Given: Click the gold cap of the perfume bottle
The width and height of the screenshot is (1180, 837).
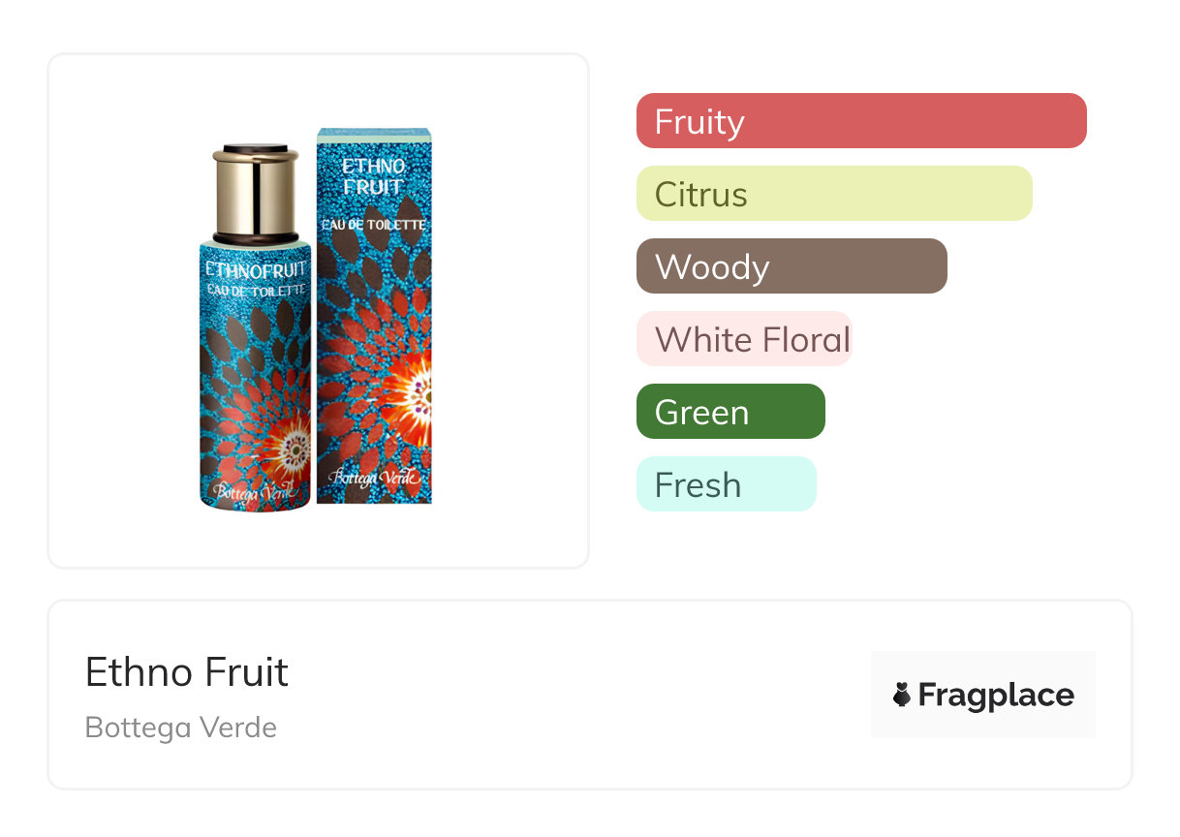Looking at the screenshot, I should click(255, 194).
